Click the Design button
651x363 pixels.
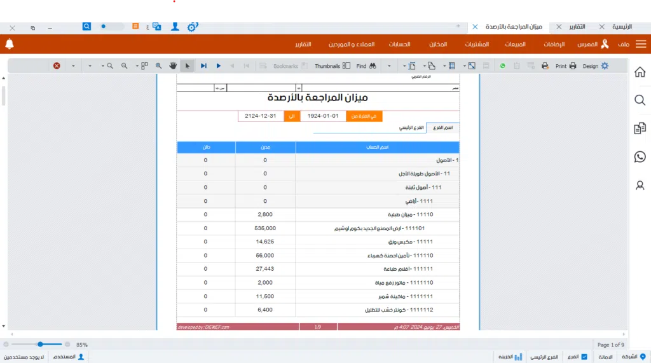coord(595,66)
